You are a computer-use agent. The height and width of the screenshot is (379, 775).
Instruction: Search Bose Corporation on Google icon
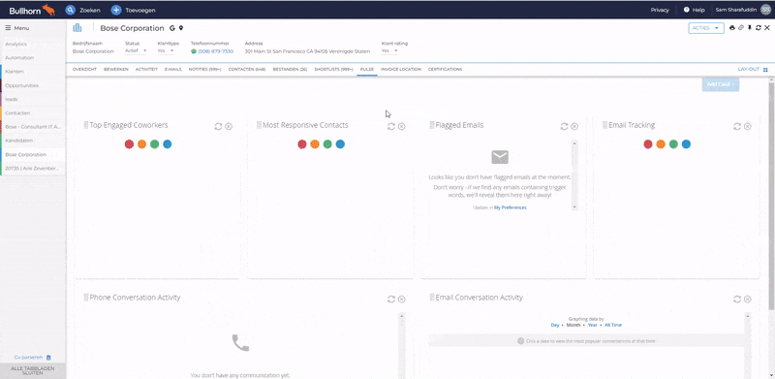(172, 28)
